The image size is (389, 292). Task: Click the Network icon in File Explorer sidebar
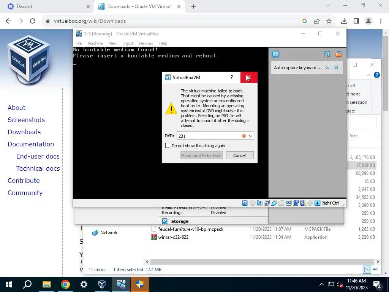point(95,233)
